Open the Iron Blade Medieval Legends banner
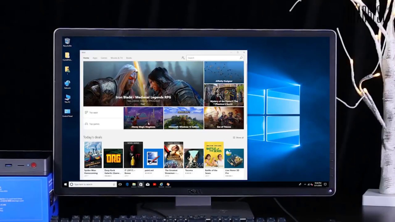Image resolution: width=395 pixels, height=222 pixels. pyautogui.click(x=143, y=84)
